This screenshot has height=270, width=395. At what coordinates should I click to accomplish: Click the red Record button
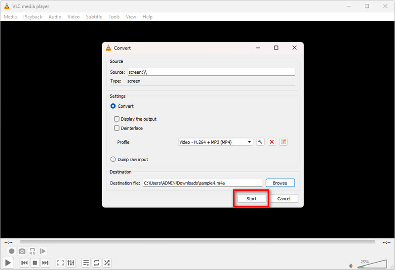pyautogui.click(x=11, y=251)
